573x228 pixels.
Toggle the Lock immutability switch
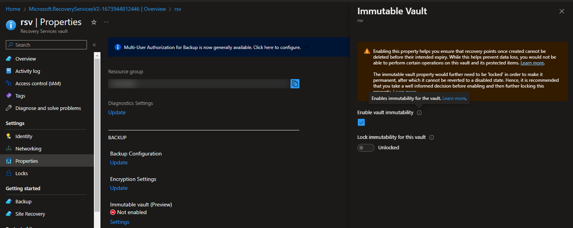[x=366, y=148]
